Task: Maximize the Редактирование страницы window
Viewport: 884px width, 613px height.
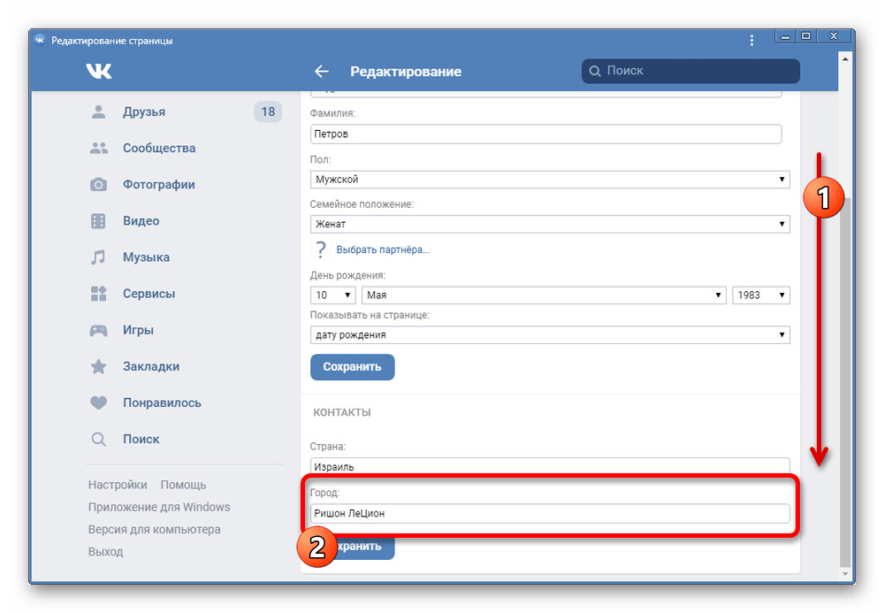Action: [x=806, y=36]
